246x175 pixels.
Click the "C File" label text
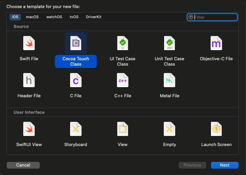pos(76,96)
